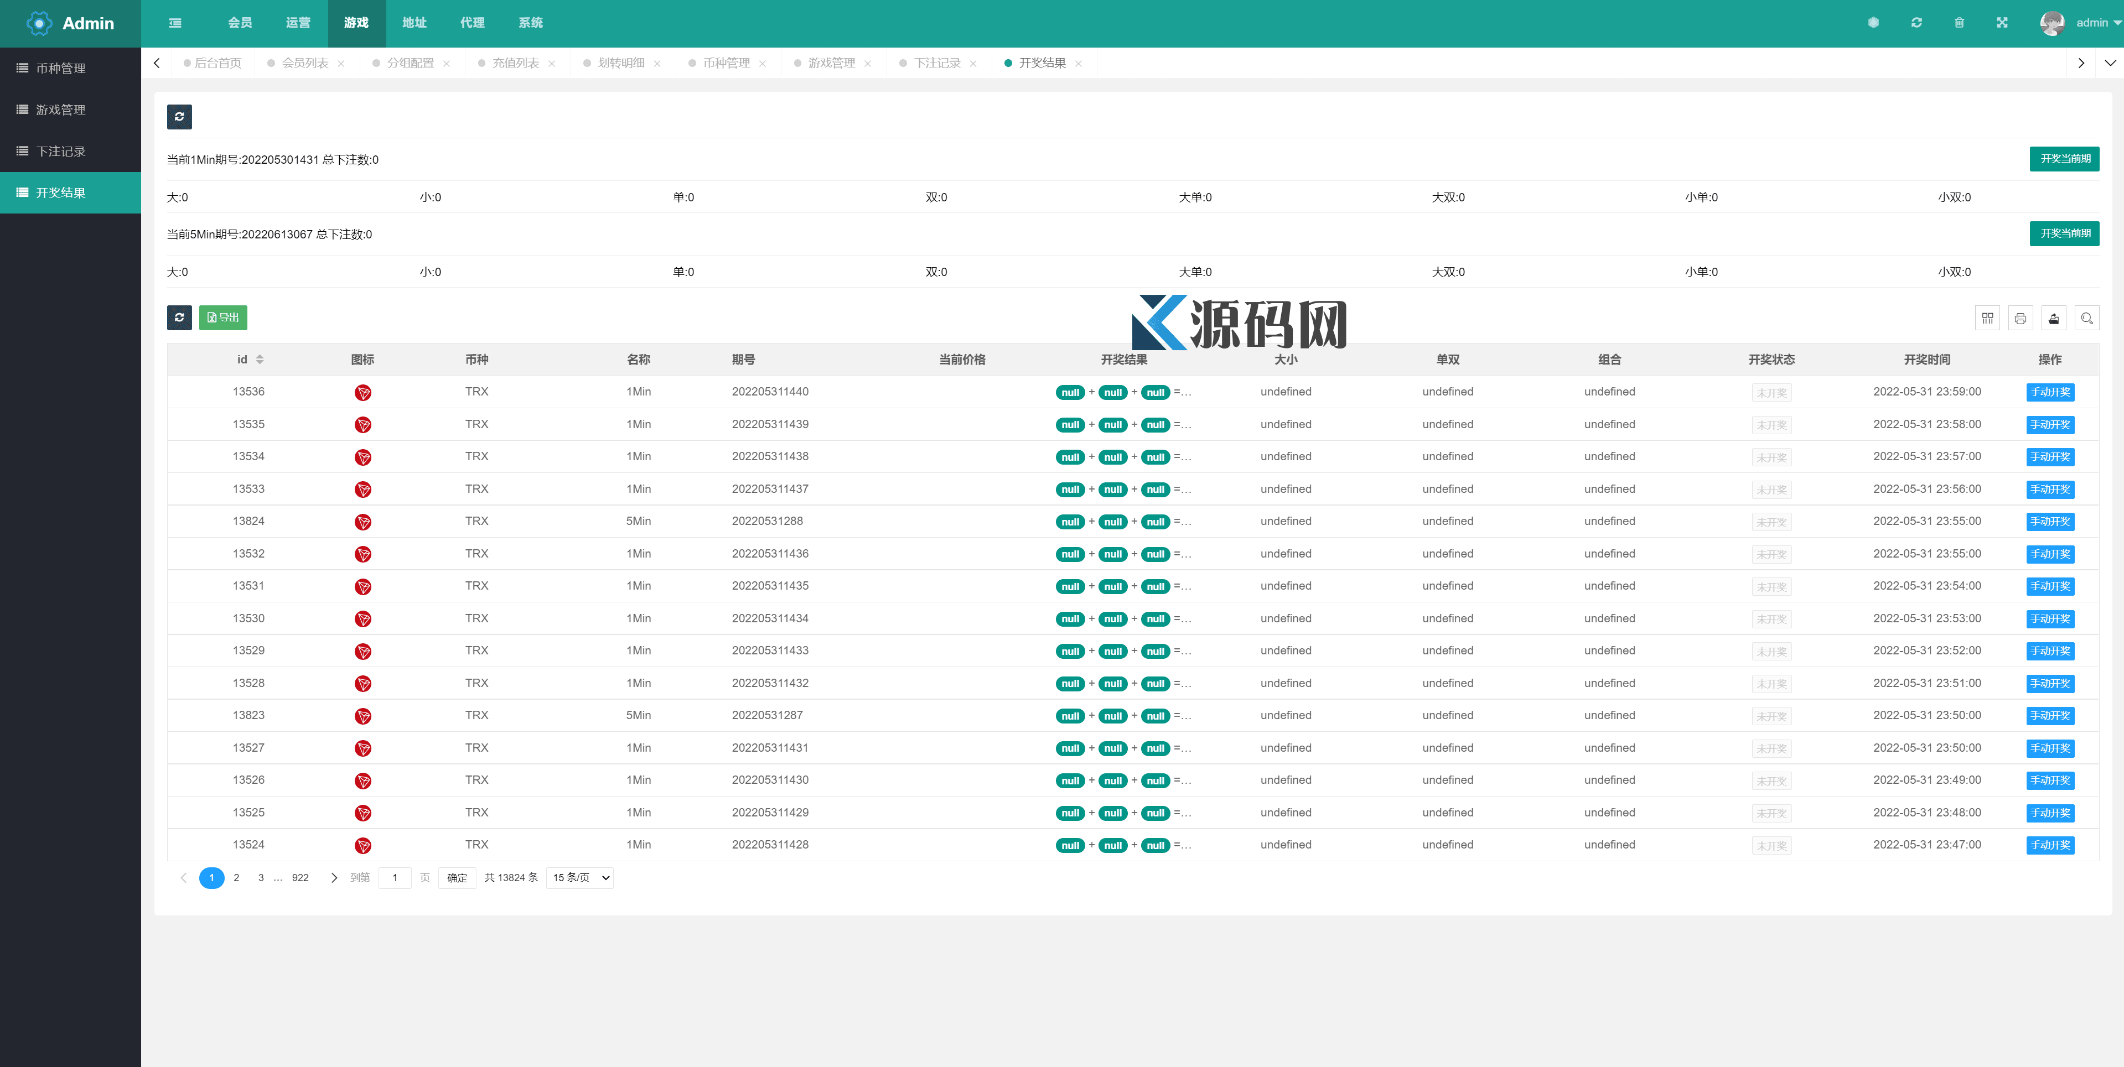This screenshot has height=1067, width=2124.
Task: Enter fullscreen with the expand icon
Action: click(2002, 23)
